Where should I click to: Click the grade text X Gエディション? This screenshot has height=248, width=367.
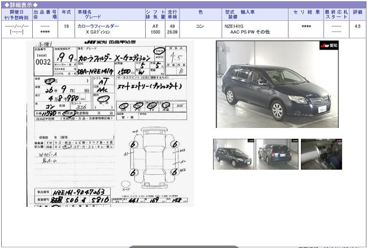(x=98, y=32)
